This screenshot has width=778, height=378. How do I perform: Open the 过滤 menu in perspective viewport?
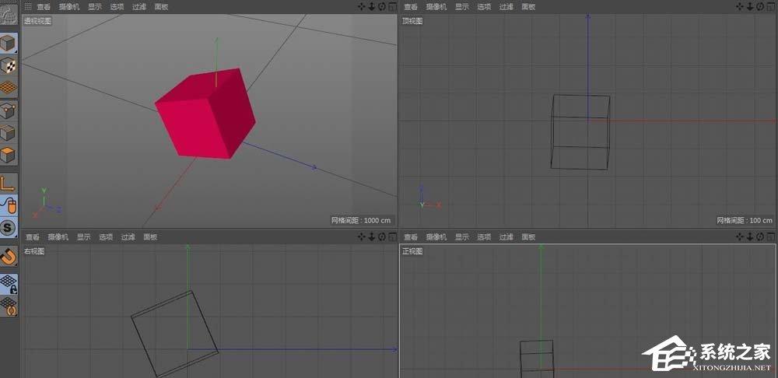(x=139, y=7)
